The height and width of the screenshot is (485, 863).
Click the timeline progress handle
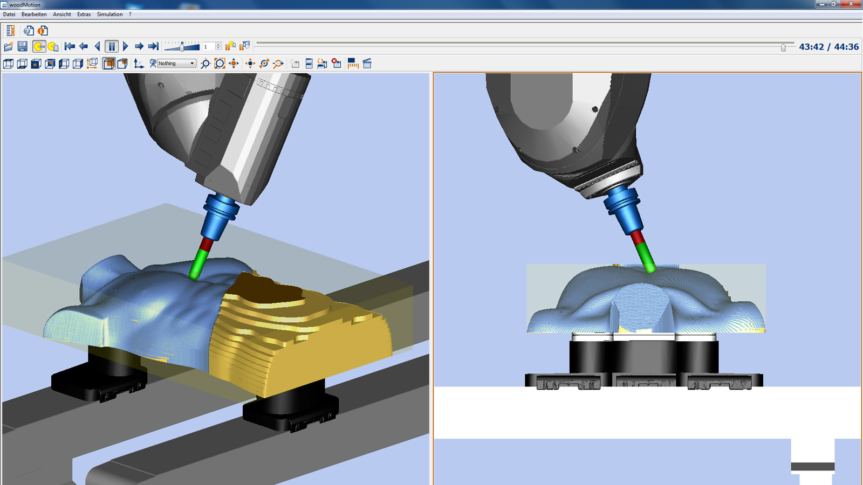click(x=783, y=47)
